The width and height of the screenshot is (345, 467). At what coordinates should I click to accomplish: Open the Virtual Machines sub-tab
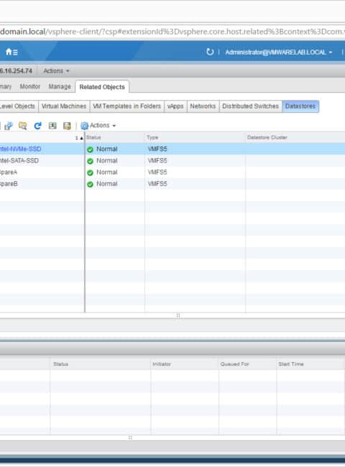(64, 106)
